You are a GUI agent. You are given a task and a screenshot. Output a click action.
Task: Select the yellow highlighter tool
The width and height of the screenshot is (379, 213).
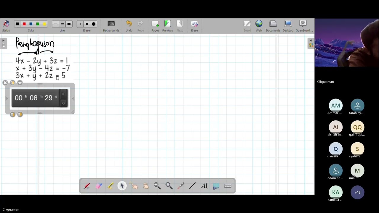[110, 186]
